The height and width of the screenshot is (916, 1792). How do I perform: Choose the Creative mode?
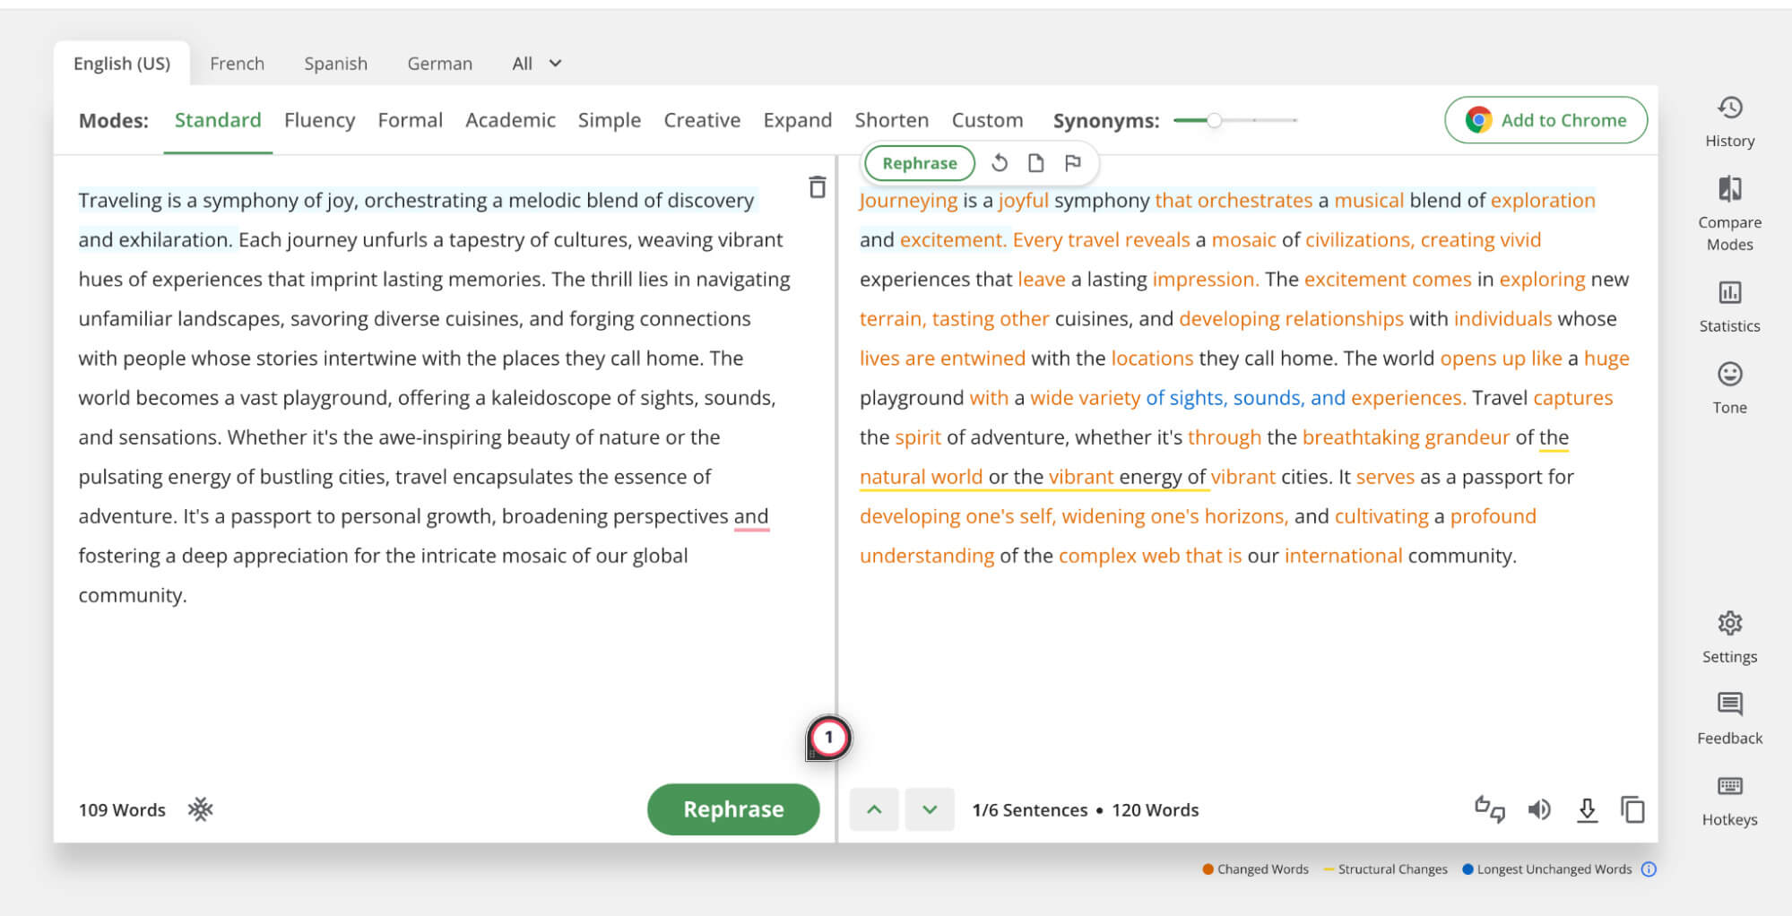[x=702, y=120]
